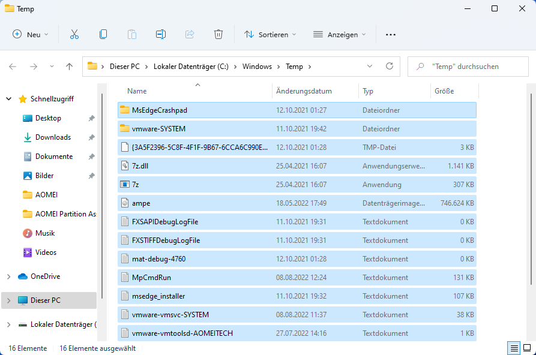
Task: Click the "Temp" durchsuchen search field
Action: 471,67
